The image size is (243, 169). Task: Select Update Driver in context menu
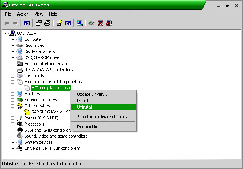click(92, 94)
